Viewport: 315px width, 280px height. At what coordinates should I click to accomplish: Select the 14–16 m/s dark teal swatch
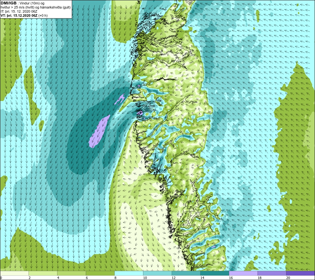(x=215, y=273)
